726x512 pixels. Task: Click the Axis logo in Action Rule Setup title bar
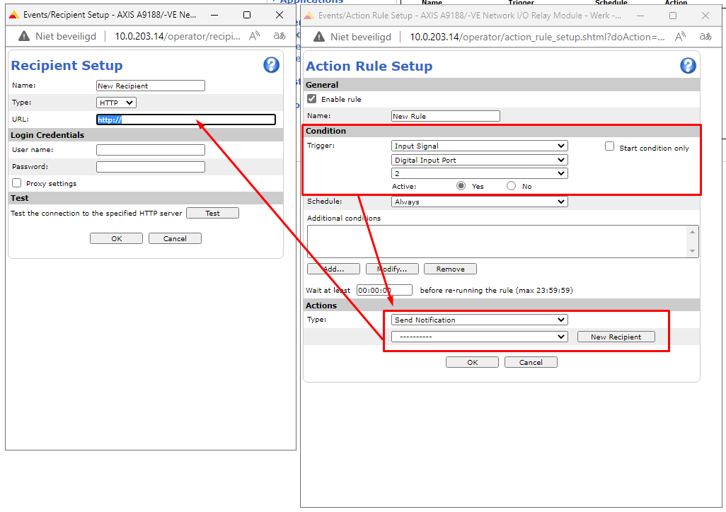pos(309,16)
